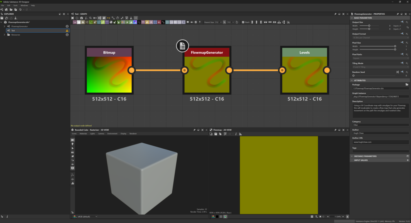Select the Bitmap node
The image size is (411, 223).
[x=109, y=70]
